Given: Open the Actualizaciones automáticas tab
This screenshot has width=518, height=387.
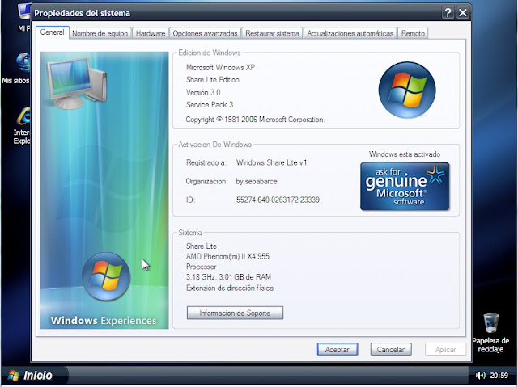Looking at the screenshot, I should pyautogui.click(x=350, y=33).
